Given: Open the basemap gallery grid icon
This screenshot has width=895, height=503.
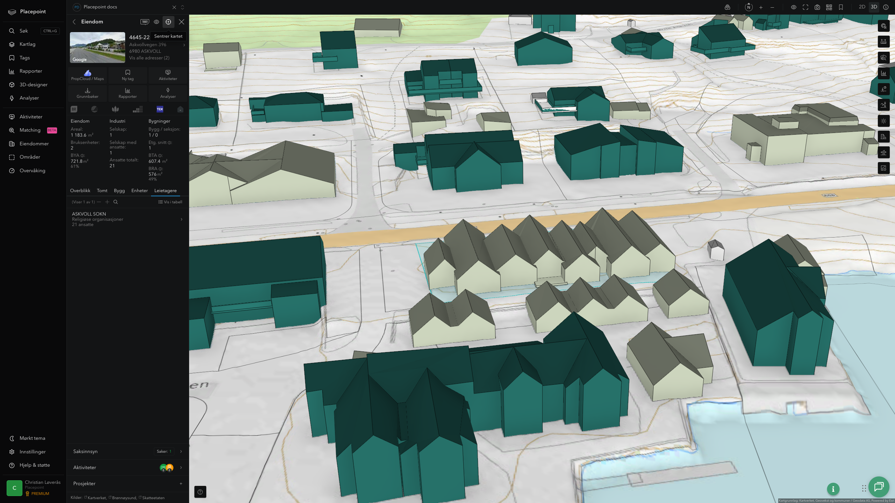Looking at the screenshot, I should point(829,7).
